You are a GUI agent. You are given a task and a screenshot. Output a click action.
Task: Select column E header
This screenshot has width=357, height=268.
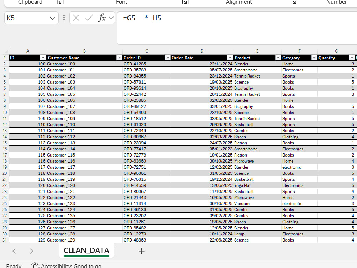tap(257, 51)
